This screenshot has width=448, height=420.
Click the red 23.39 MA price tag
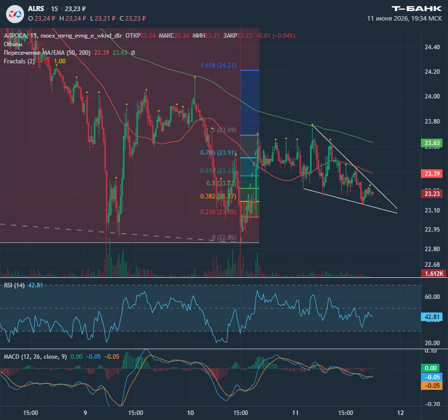(432, 174)
